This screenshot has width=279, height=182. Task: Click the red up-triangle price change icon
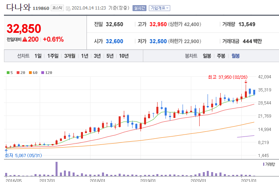pyautogui.click(x=25, y=40)
